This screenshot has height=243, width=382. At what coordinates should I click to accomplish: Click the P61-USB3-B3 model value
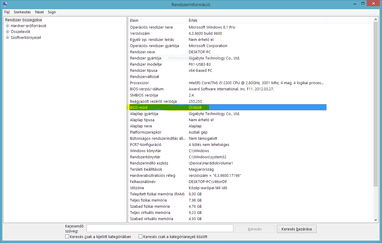click(200, 64)
